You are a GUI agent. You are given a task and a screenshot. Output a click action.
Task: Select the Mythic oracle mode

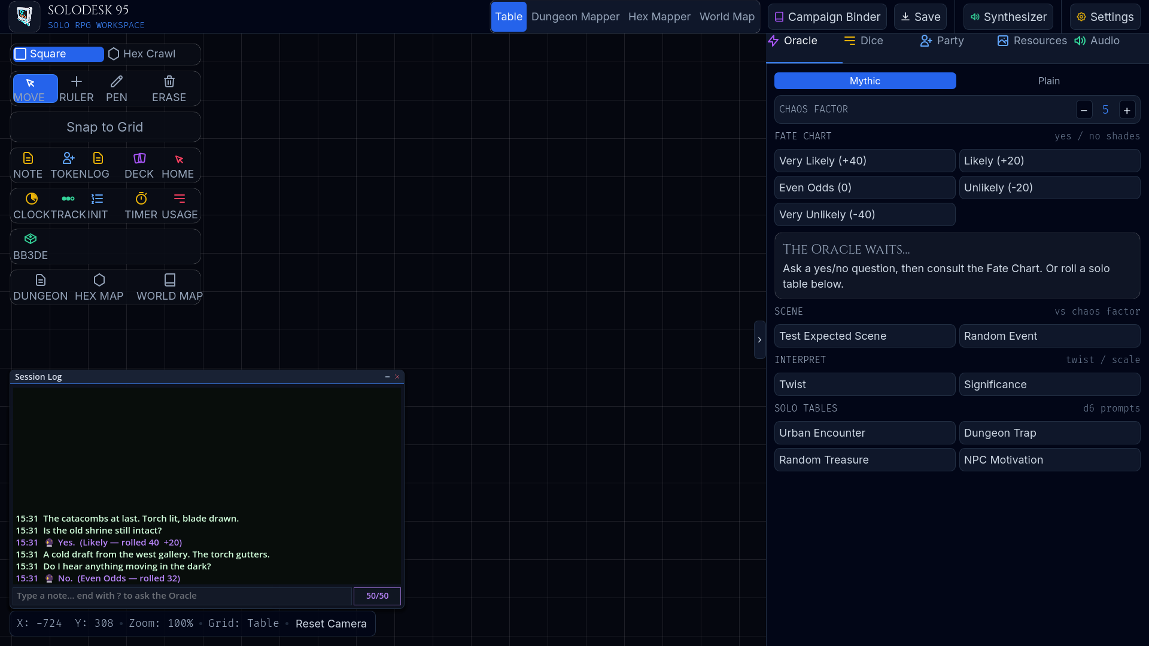(865, 81)
